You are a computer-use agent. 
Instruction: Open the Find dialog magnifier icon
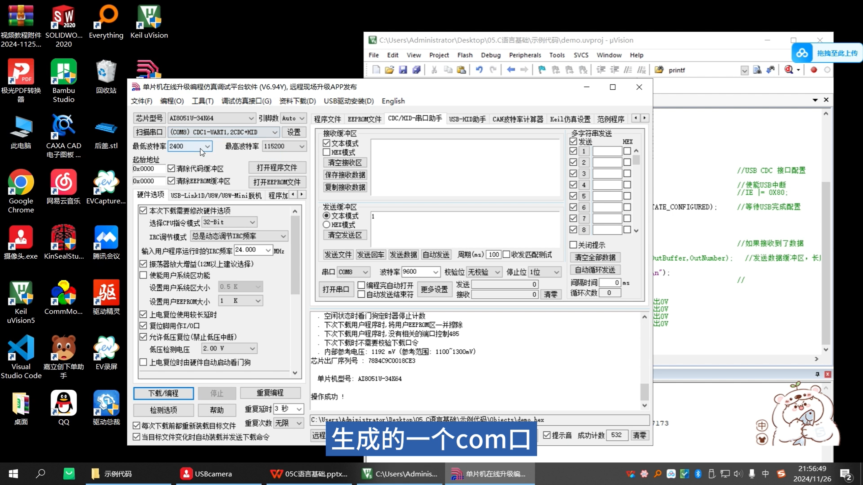[x=789, y=70]
